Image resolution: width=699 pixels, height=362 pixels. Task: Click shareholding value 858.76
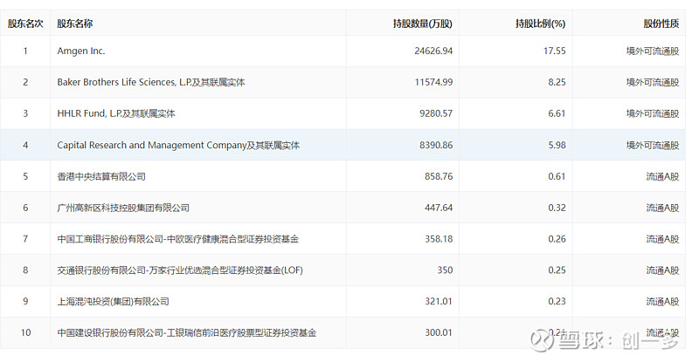439,177
